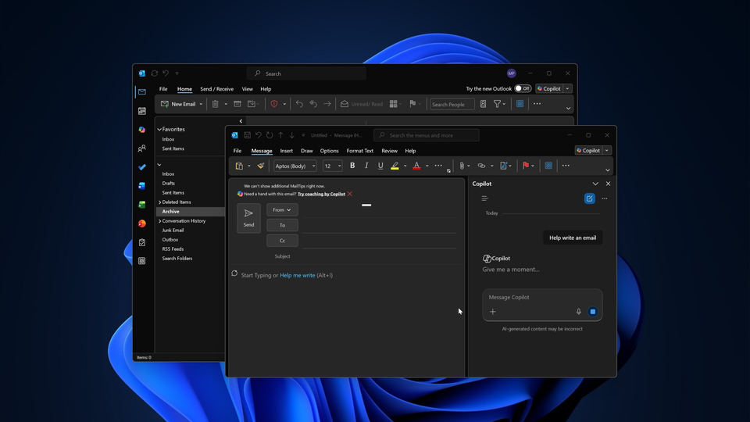This screenshot has height=422, width=750.
Task: Open the Calendar icon in the sidebar
Action: click(x=142, y=111)
